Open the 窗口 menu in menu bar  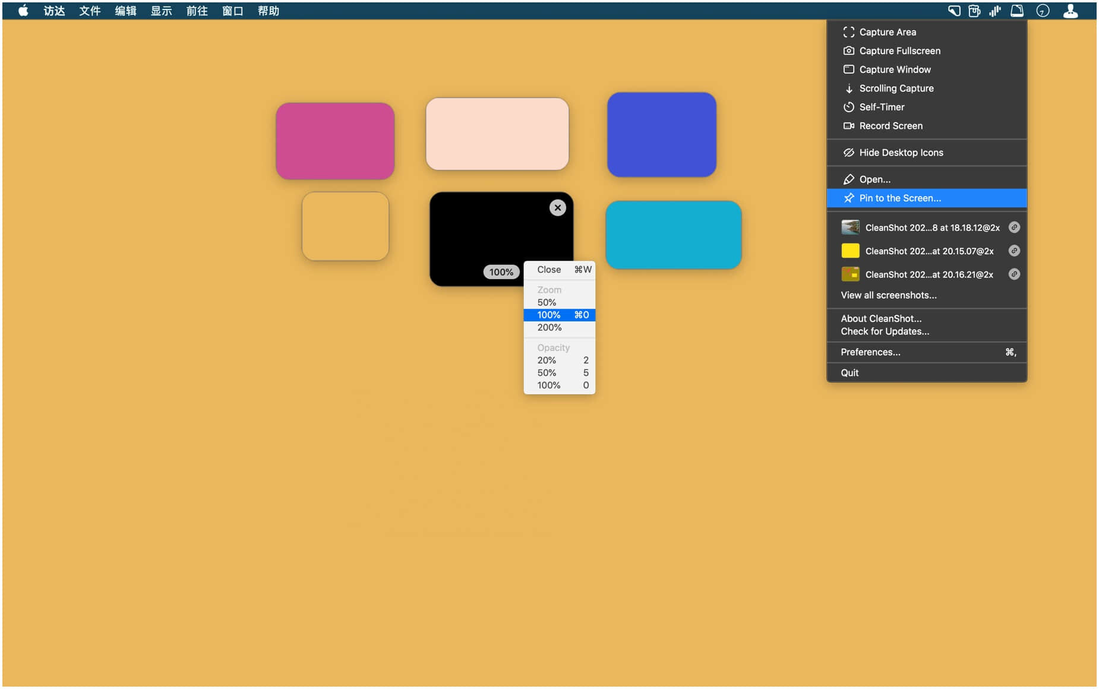(x=232, y=11)
